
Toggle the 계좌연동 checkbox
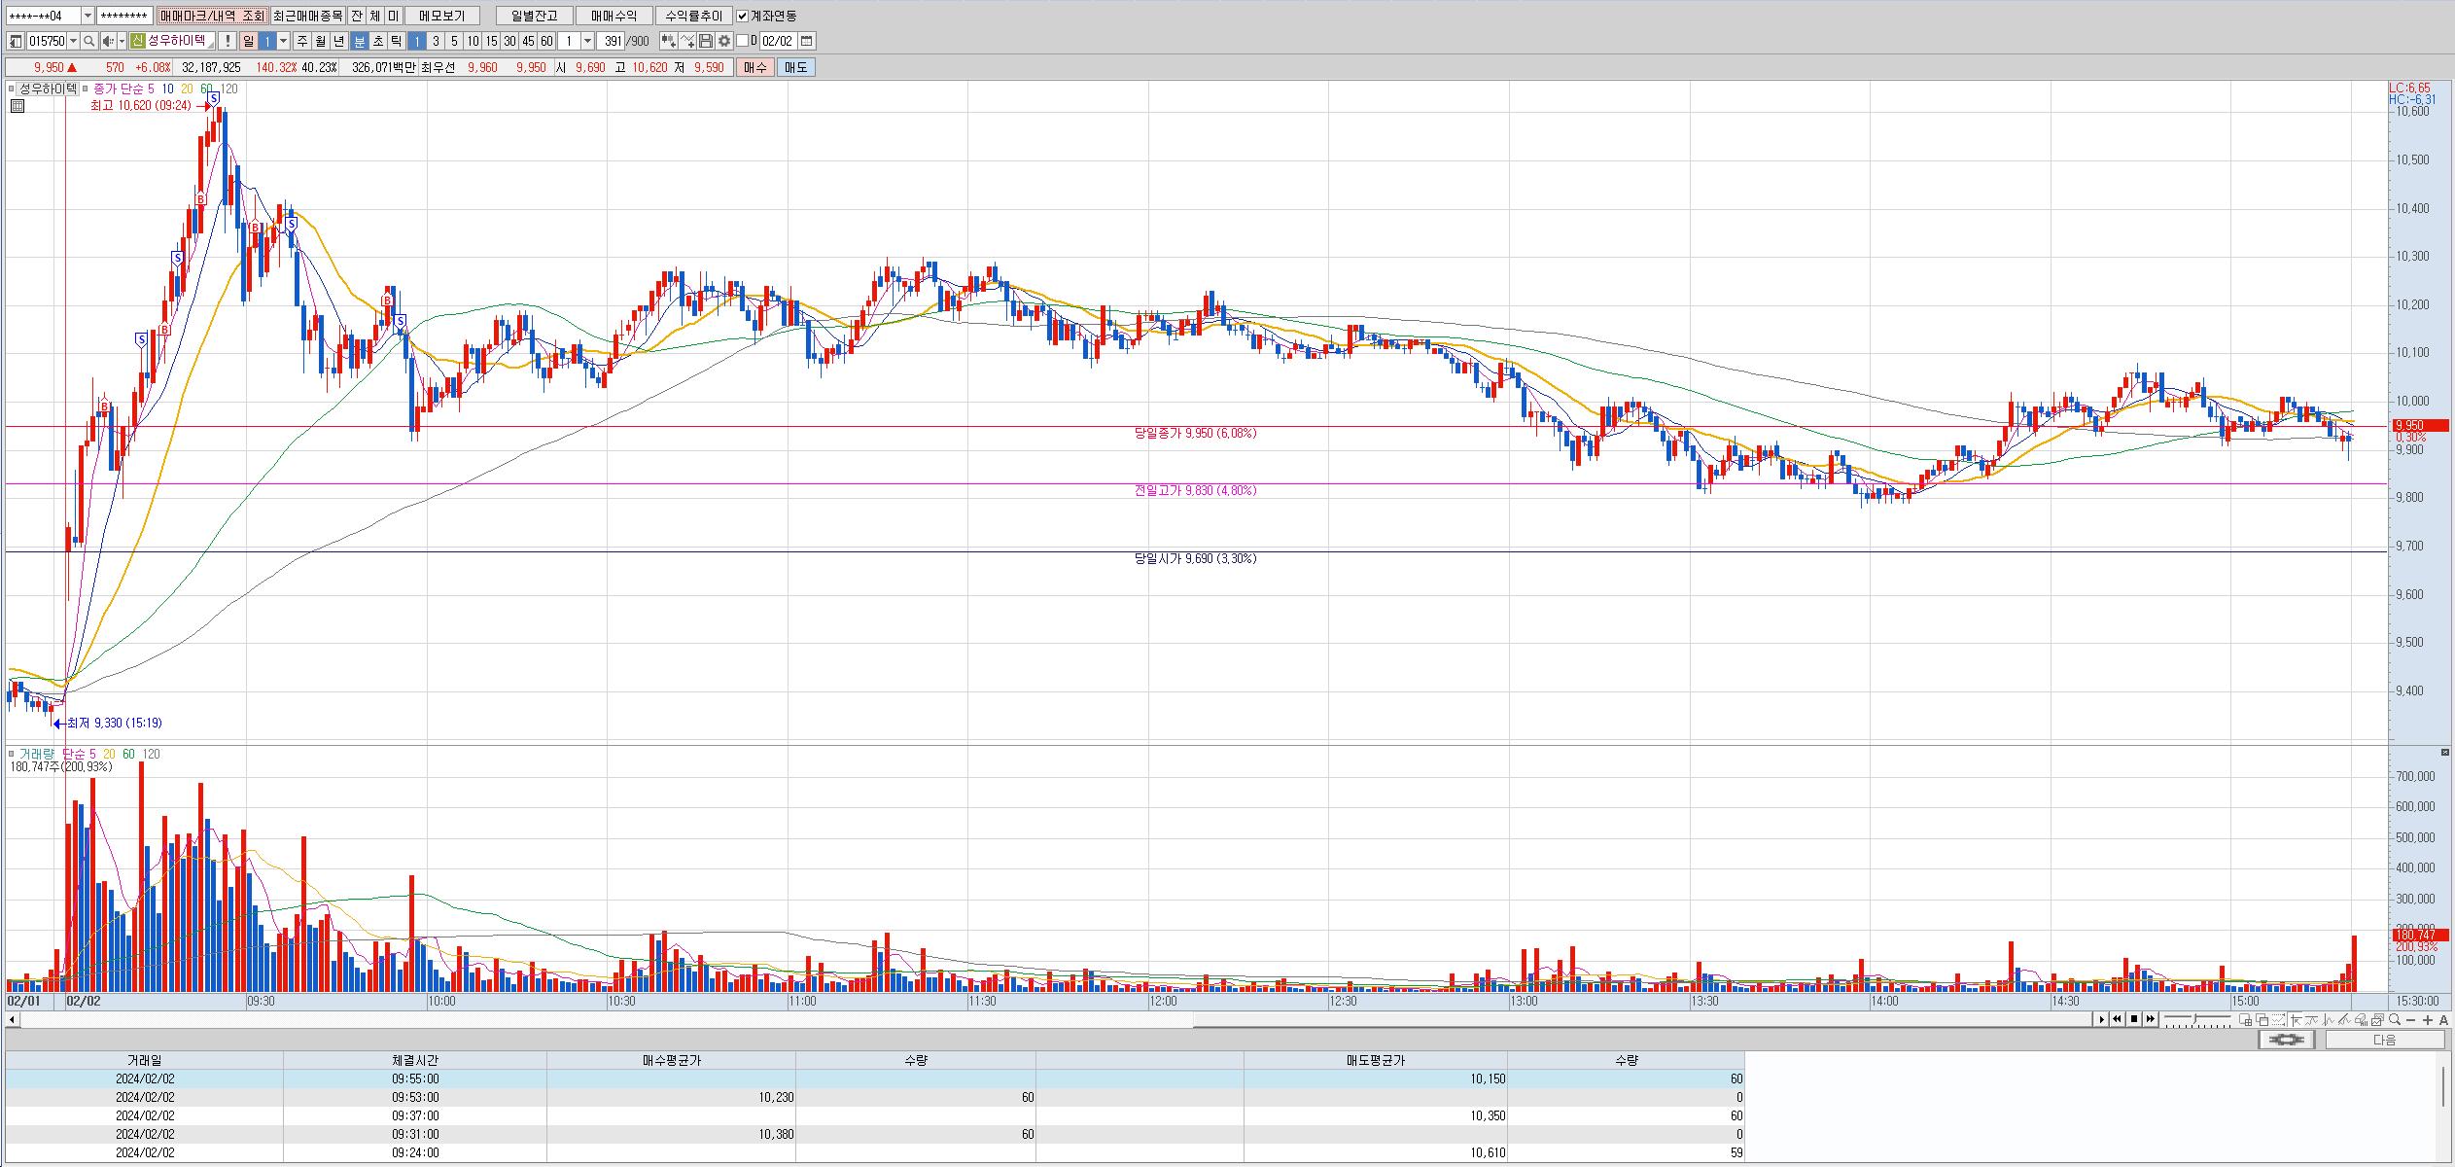[x=743, y=16]
